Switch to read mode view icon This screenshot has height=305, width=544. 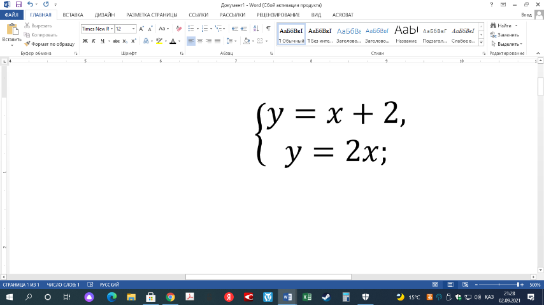coord(435,285)
